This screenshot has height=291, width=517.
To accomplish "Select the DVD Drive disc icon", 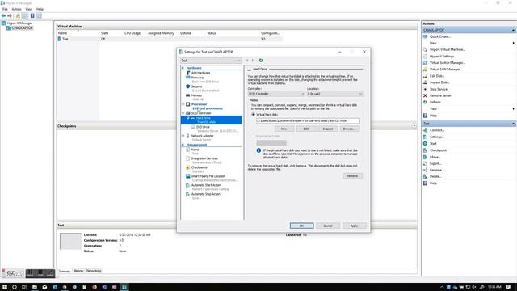I will [193, 127].
